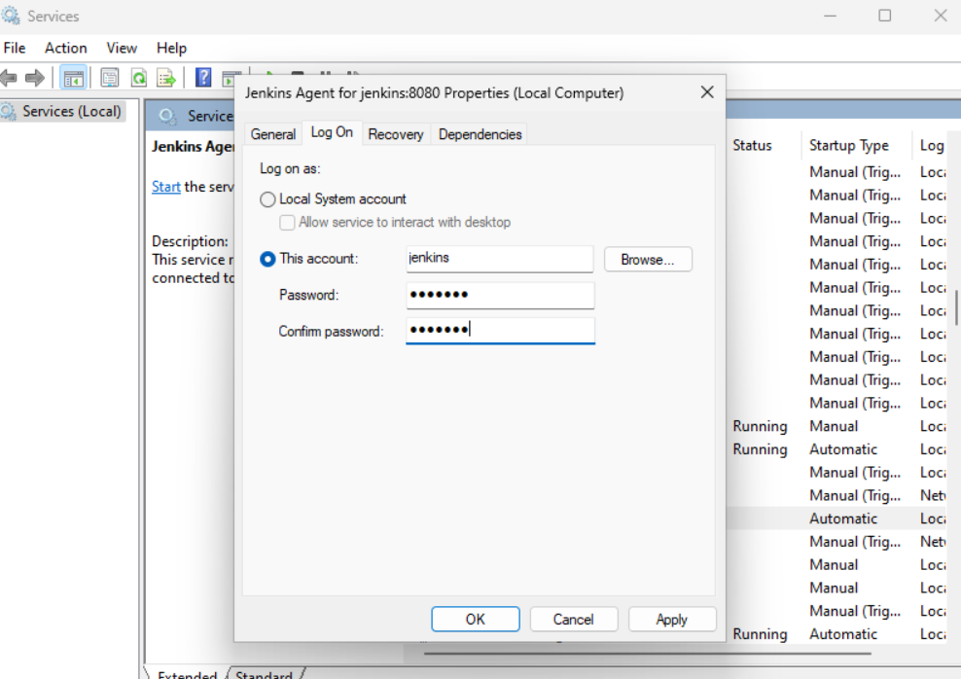Click the Back arrow toolbar icon
Viewport: 961px width, 679px height.
click(x=10, y=78)
